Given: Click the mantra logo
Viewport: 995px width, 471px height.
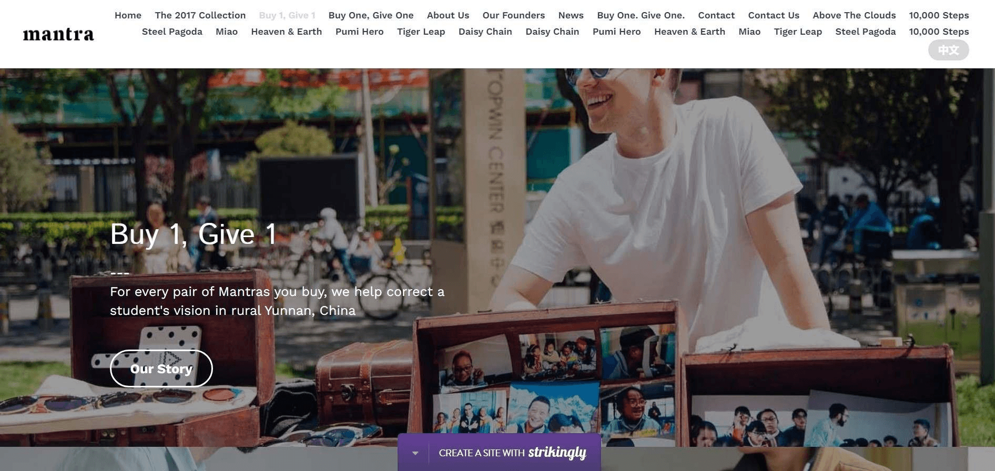Looking at the screenshot, I should pyautogui.click(x=58, y=35).
